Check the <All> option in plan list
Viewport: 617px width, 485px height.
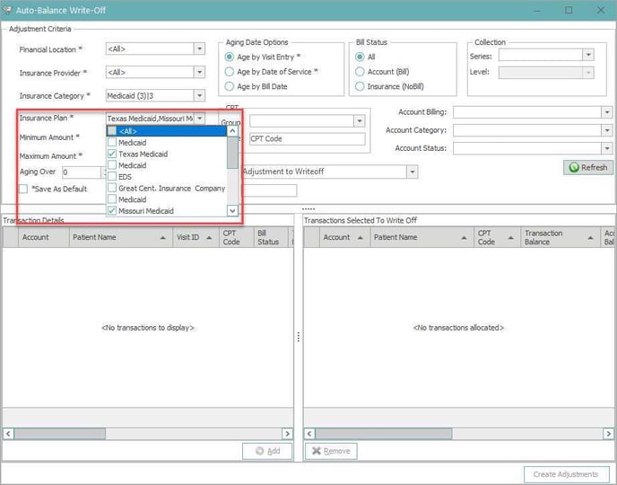coord(112,131)
